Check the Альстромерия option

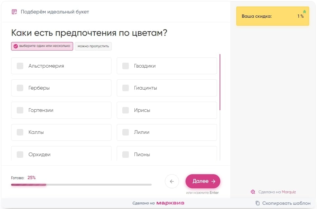tap(61, 66)
